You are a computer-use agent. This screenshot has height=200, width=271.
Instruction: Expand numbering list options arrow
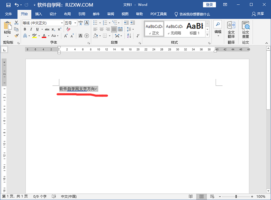pyautogui.click(x=110, y=23)
